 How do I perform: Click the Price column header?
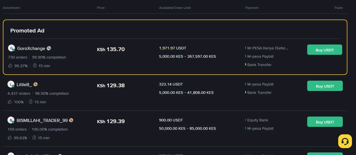pos(101,8)
